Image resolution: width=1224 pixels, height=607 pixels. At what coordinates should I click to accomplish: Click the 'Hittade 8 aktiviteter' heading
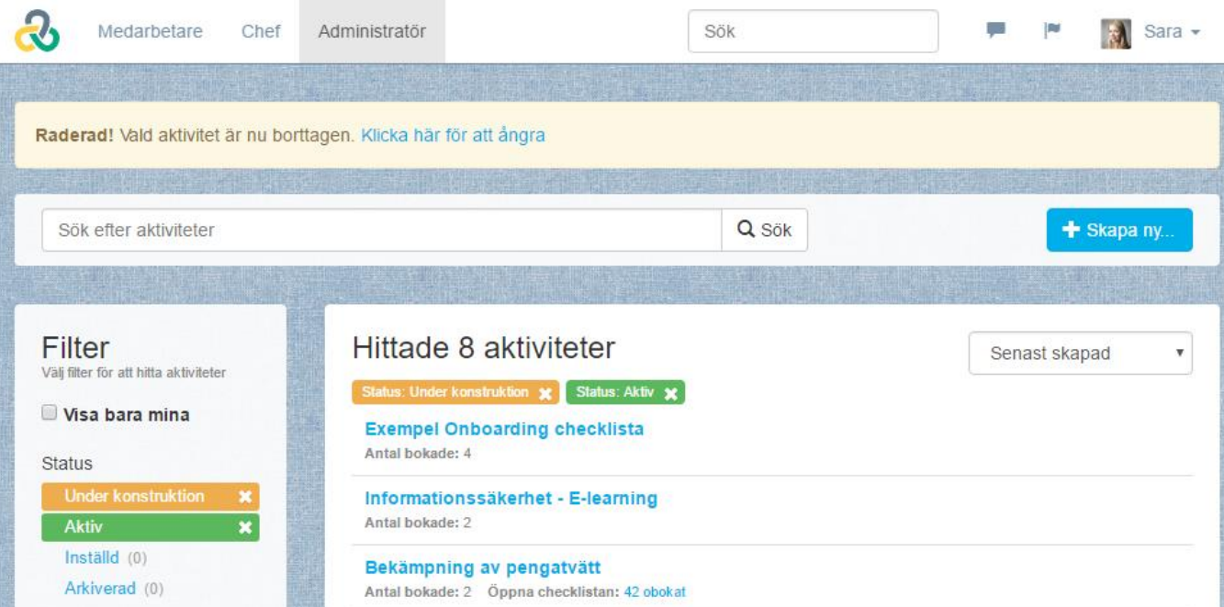tap(484, 348)
